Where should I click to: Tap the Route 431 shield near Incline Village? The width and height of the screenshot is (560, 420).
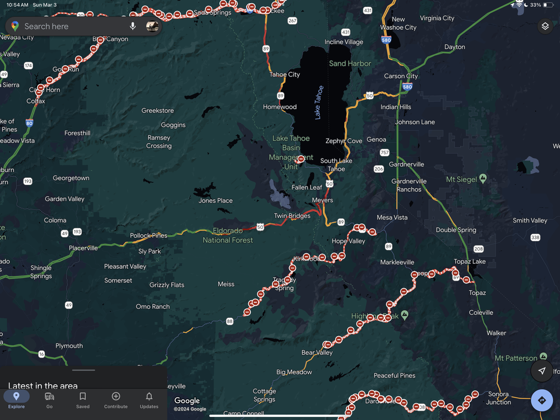345,32
